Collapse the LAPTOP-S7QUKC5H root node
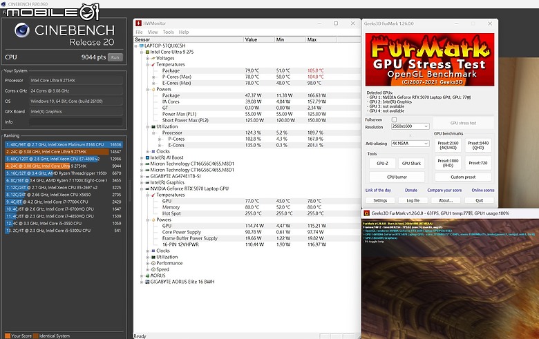The width and height of the screenshot is (539, 339). click(136, 46)
